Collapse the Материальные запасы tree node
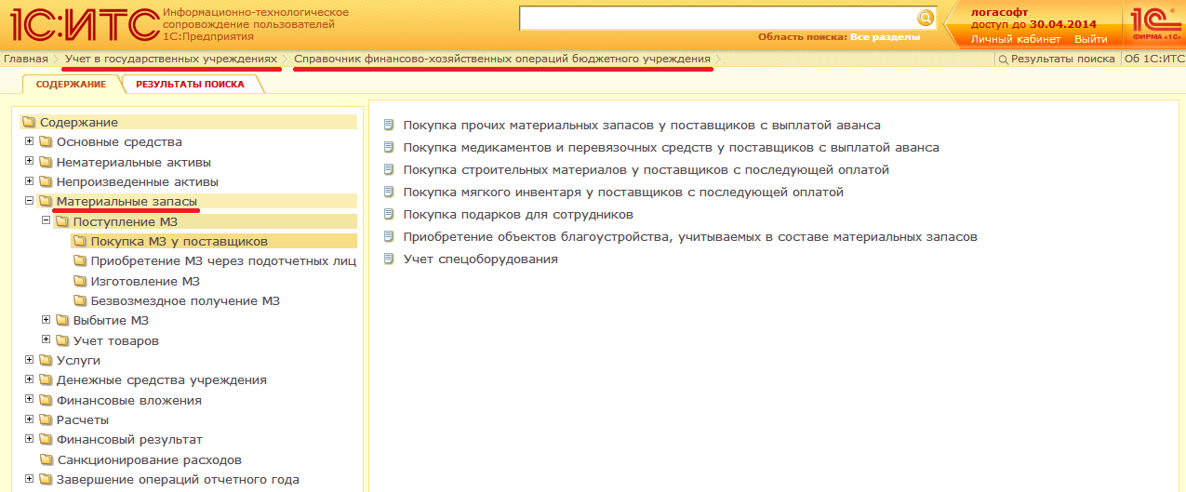The width and height of the screenshot is (1186, 492). pyautogui.click(x=30, y=201)
